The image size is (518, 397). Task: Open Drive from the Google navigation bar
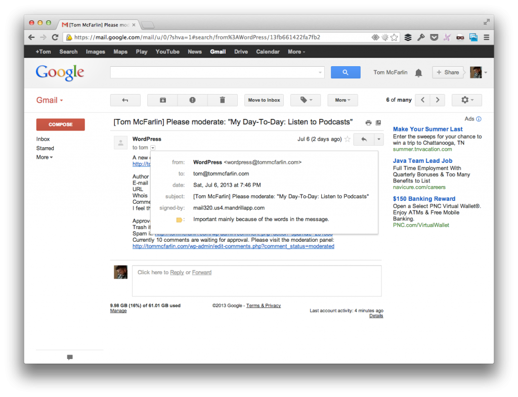241,52
